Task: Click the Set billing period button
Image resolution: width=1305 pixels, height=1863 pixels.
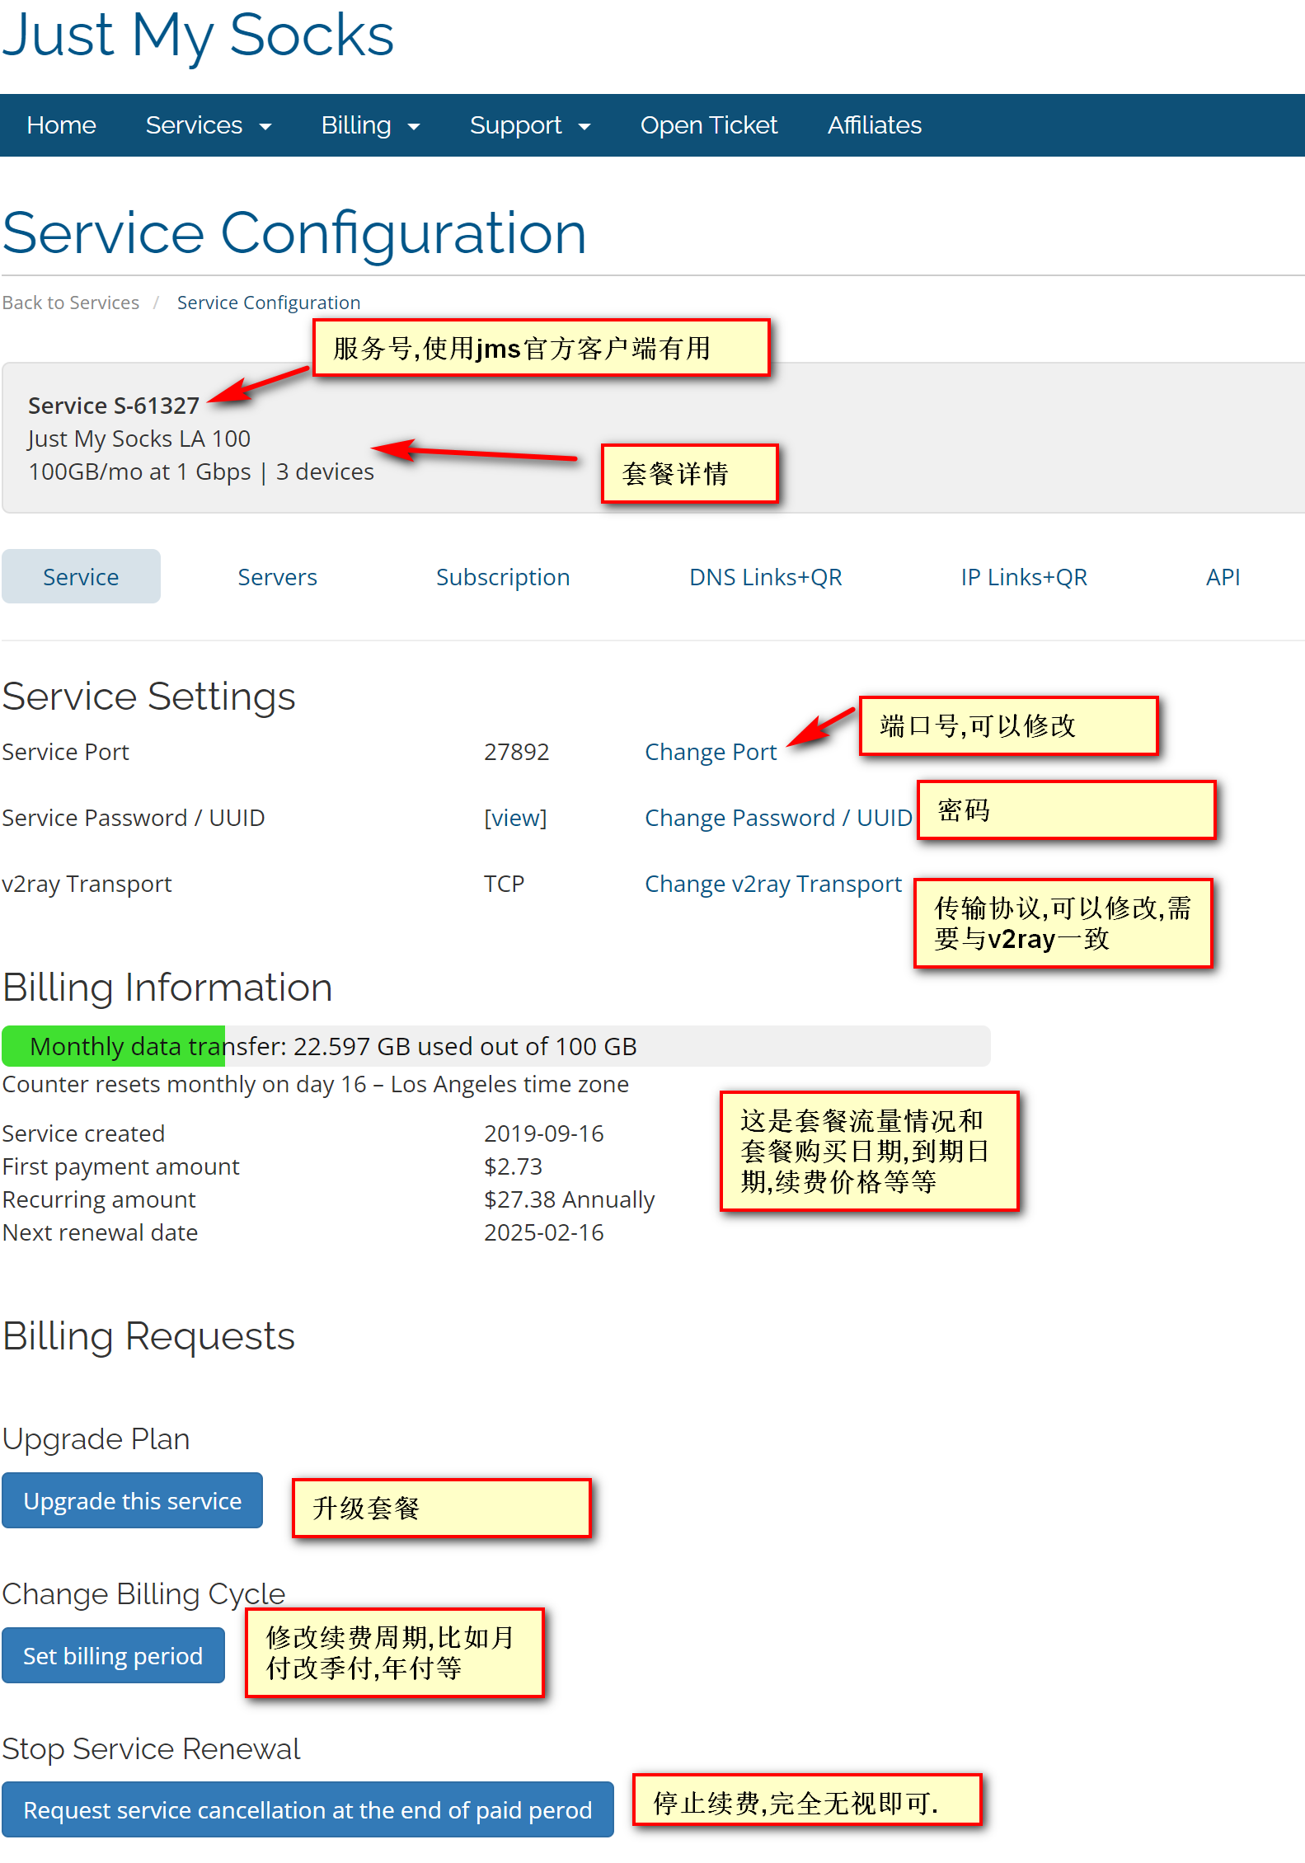Action: click(x=113, y=1656)
